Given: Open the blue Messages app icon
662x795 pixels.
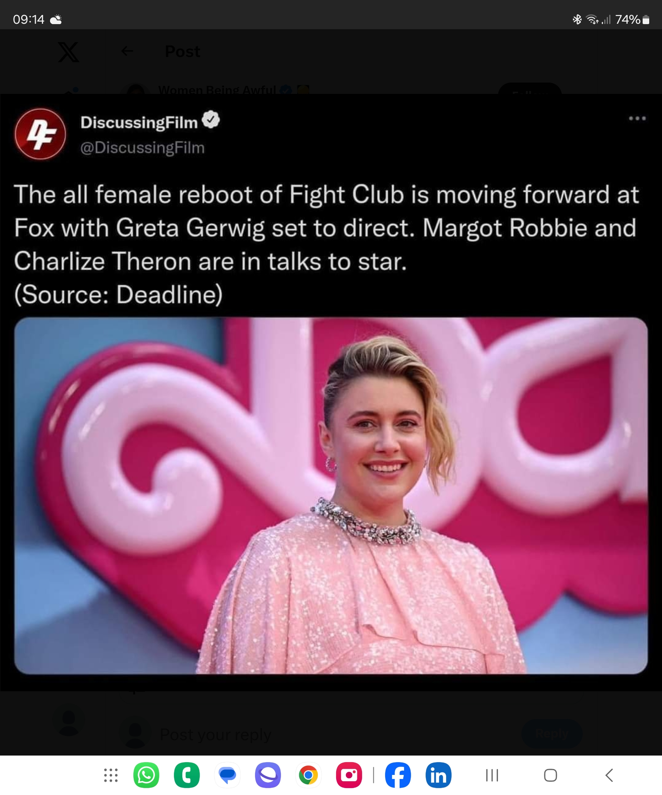Looking at the screenshot, I should click(227, 775).
